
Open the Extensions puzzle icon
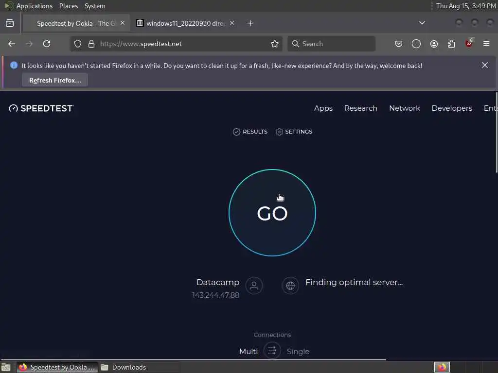point(451,44)
